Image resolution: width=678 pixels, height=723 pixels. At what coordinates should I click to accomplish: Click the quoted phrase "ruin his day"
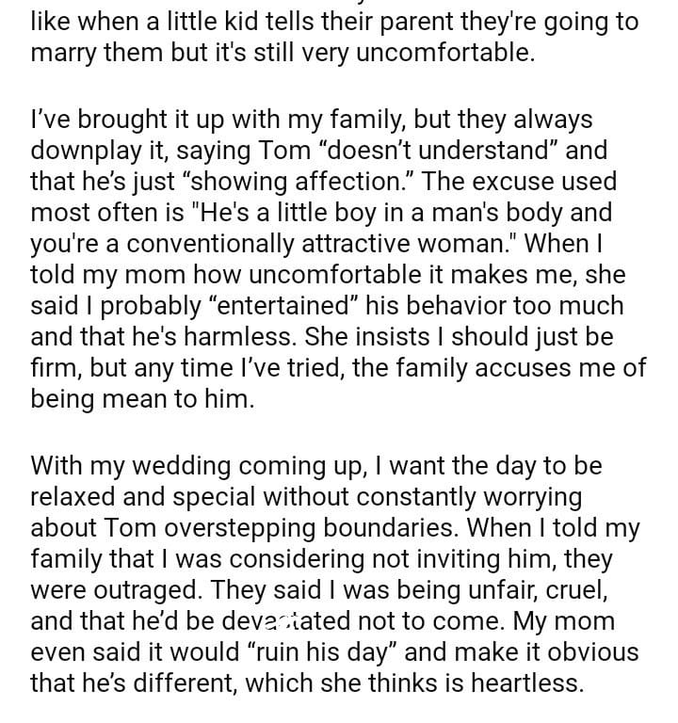[320, 653]
